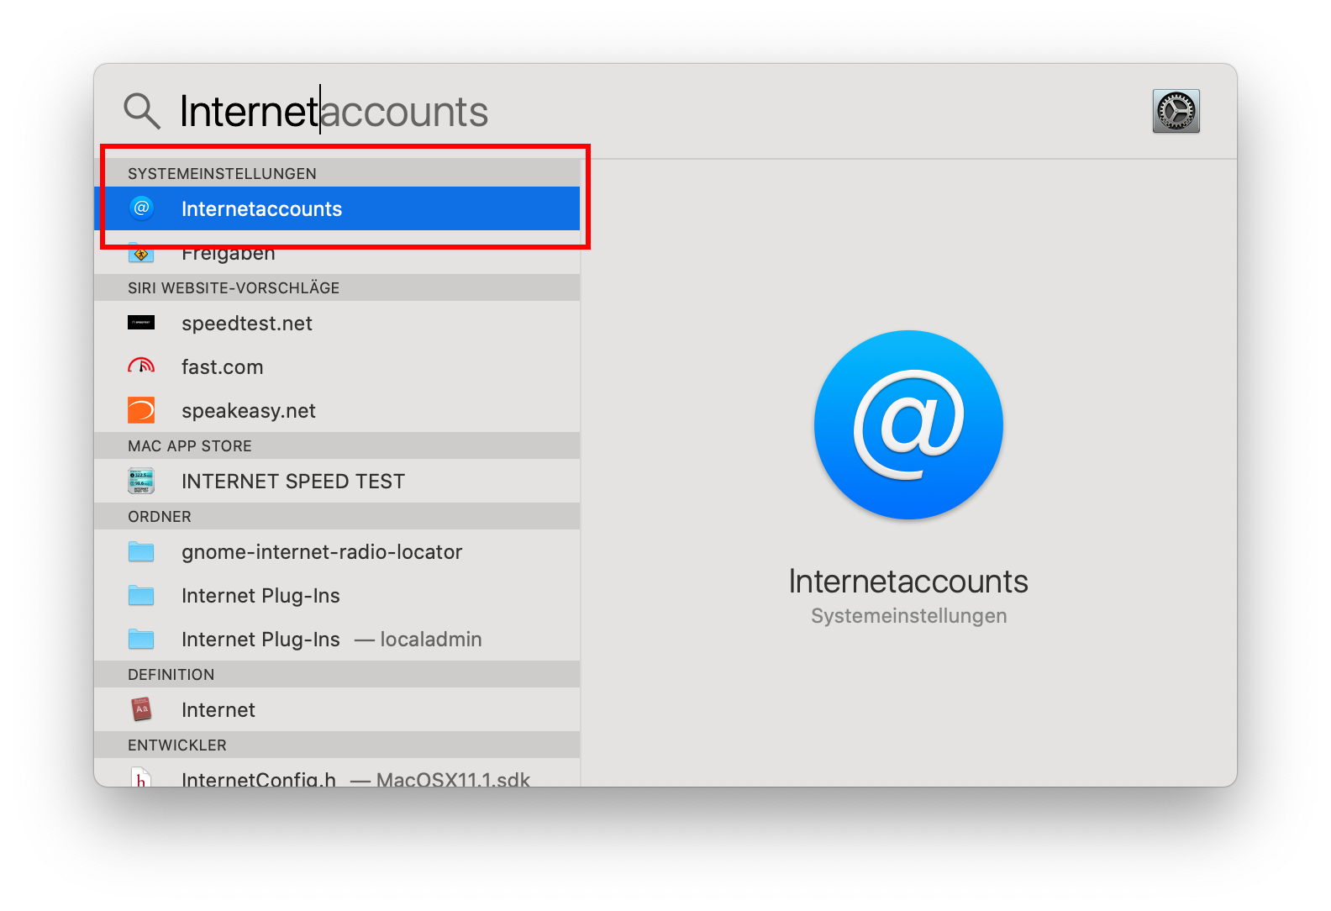The height and width of the screenshot is (911, 1331).
Task: Open the gnome-internet-radio-locator folder
Action: coord(322,552)
